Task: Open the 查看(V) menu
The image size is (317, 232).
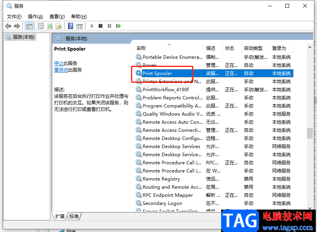Action: point(57,17)
